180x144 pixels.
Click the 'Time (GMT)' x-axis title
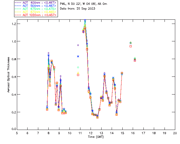(x=96, y=136)
